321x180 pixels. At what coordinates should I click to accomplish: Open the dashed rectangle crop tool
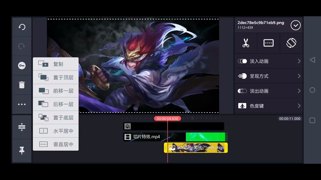[268, 43]
